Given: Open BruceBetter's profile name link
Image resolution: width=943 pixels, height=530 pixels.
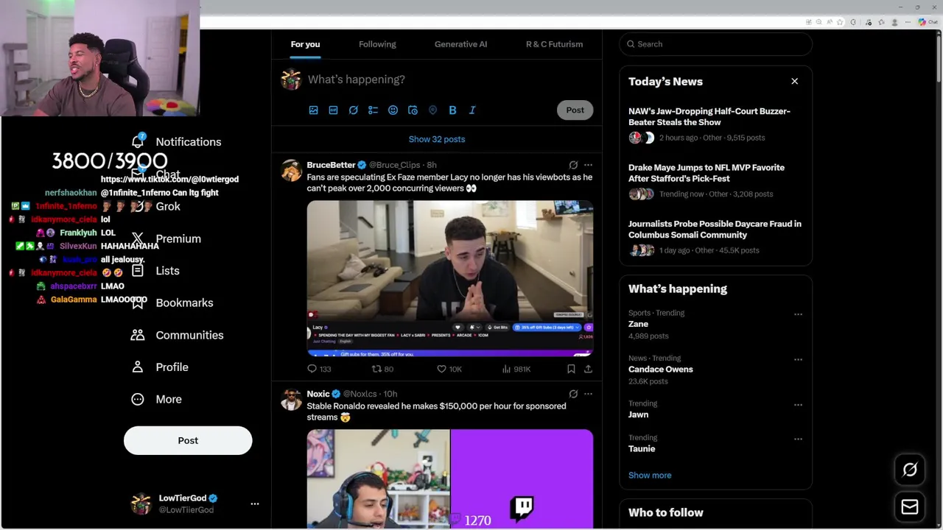Looking at the screenshot, I should (x=331, y=165).
